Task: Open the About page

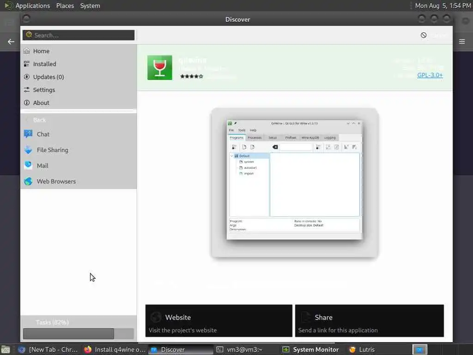Action: click(x=79, y=103)
